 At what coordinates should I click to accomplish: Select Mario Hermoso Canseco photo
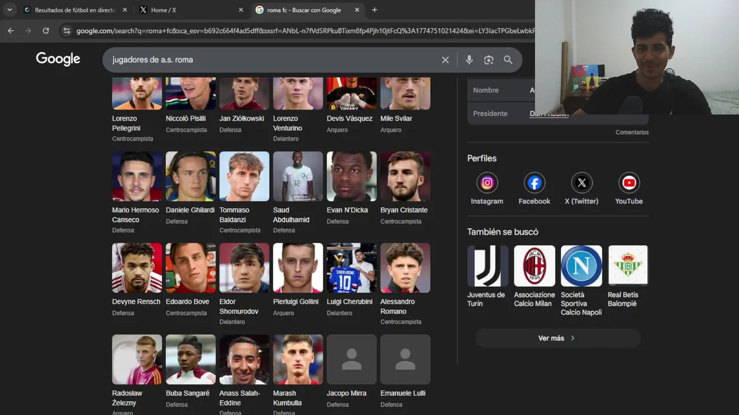tap(137, 176)
